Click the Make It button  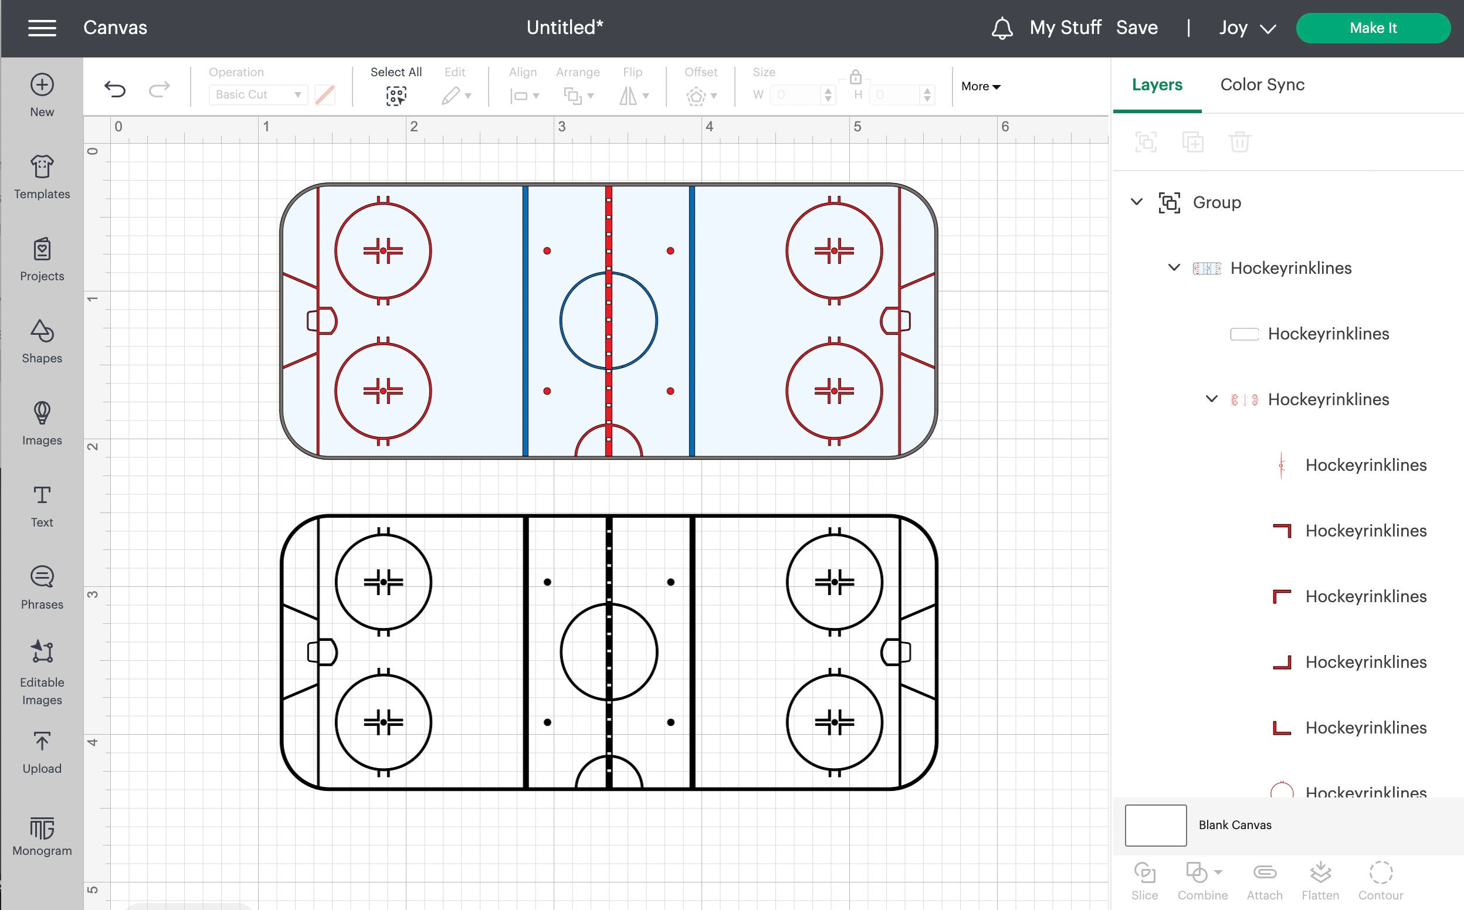coord(1374,28)
